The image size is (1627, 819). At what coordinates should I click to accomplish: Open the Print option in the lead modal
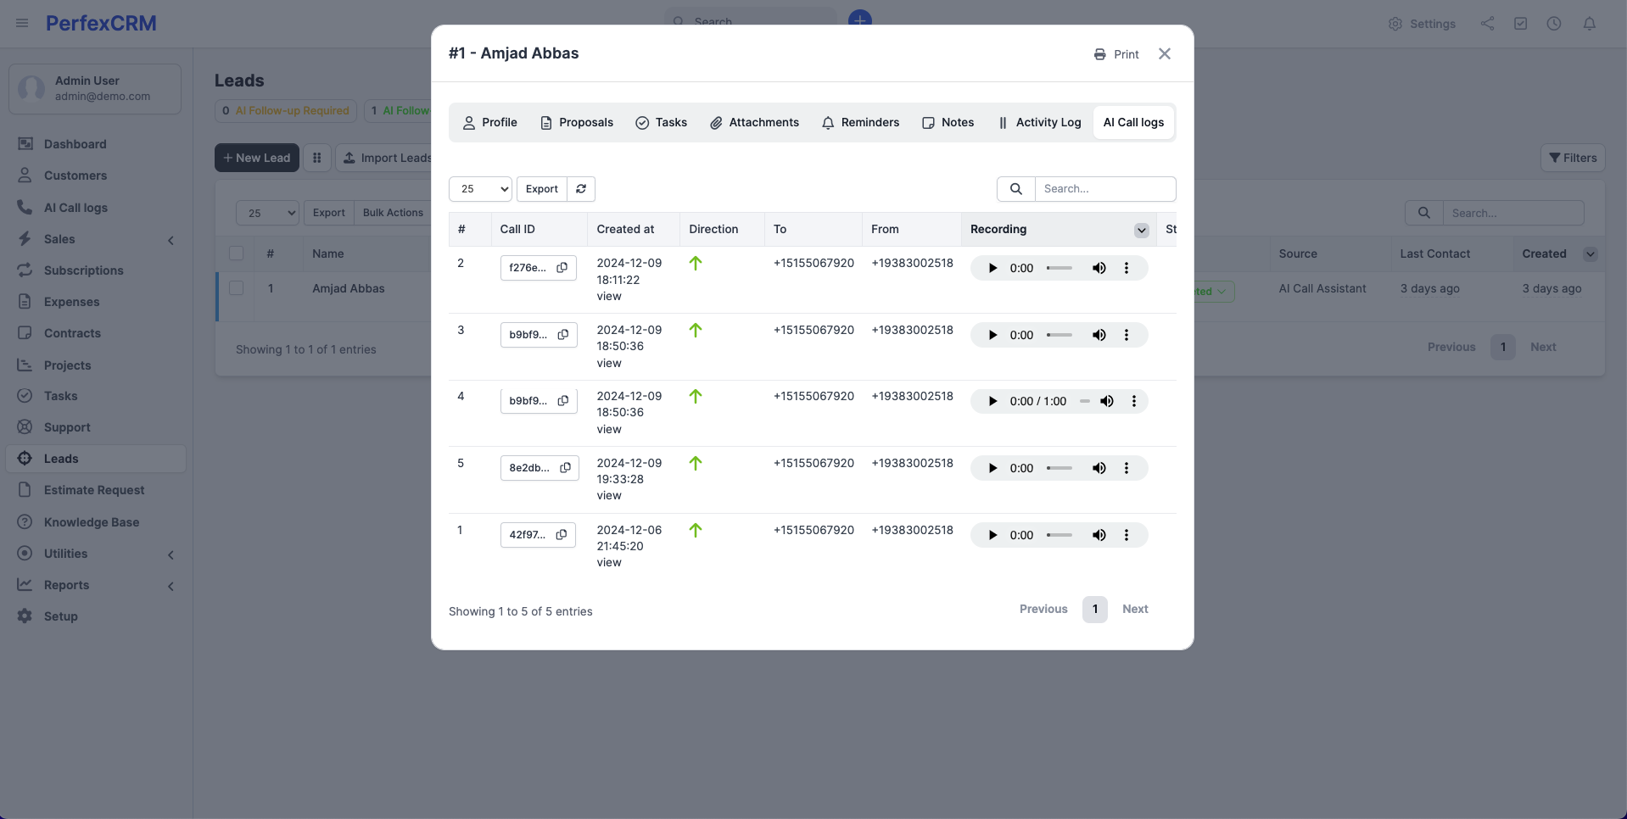1116,53
